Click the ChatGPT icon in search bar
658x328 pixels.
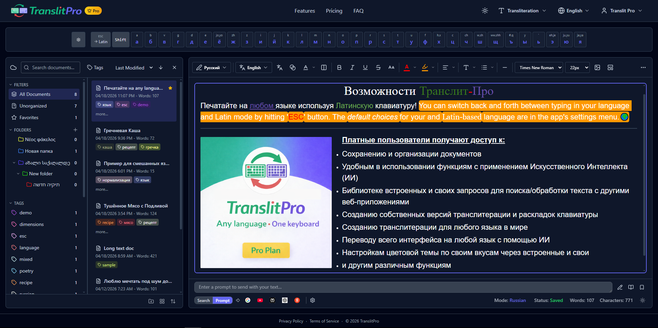285,300
